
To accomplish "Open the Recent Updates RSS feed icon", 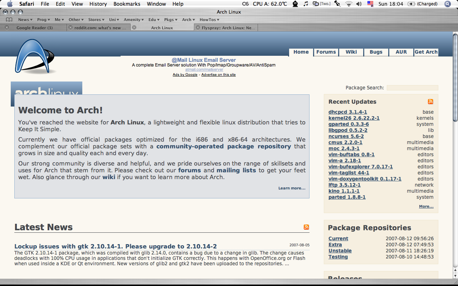I will tap(430, 102).
